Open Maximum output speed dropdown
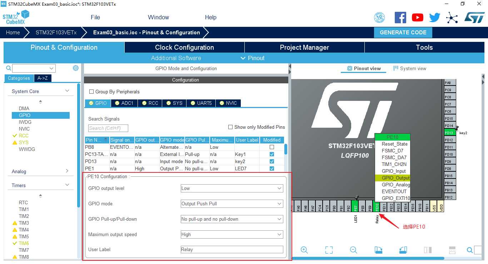 [x=232, y=234]
